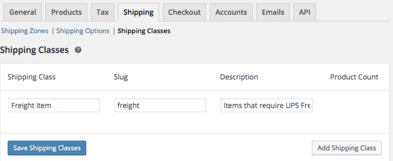This screenshot has height=161, width=393.
Task: Switch to the Products tab
Action: 66,12
